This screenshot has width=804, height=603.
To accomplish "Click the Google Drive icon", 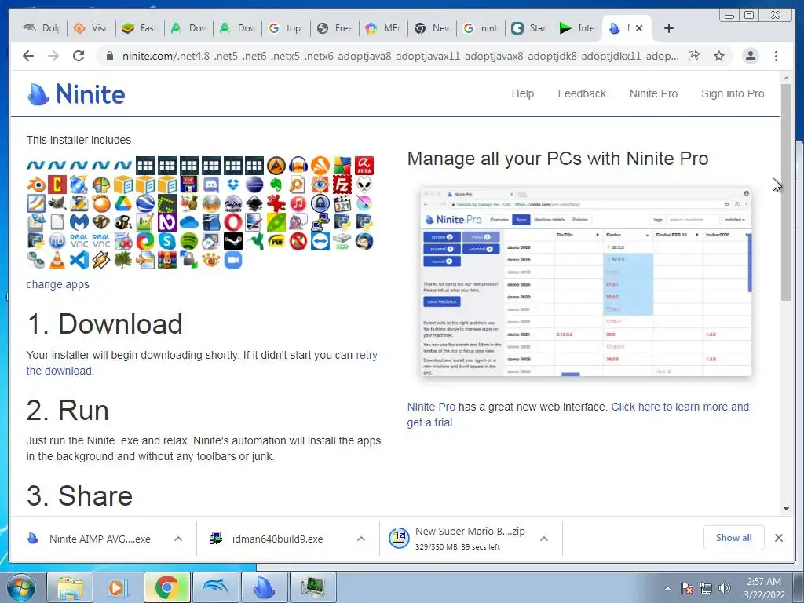I will 123,203.
